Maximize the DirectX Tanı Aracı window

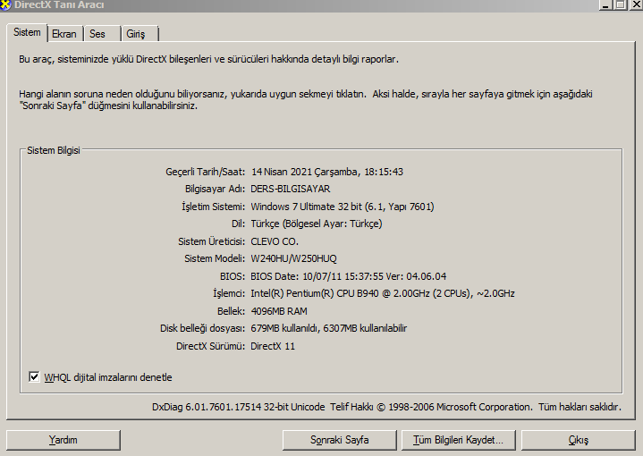pyautogui.click(x=620, y=5)
